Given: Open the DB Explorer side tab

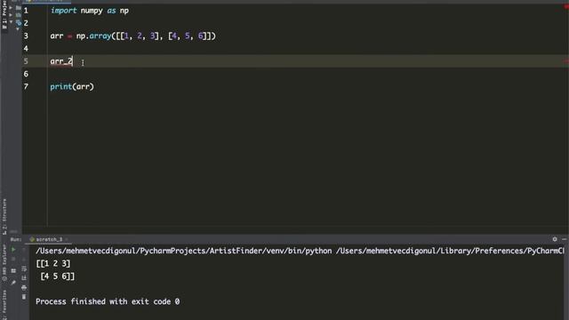Looking at the screenshot, I should [4, 263].
